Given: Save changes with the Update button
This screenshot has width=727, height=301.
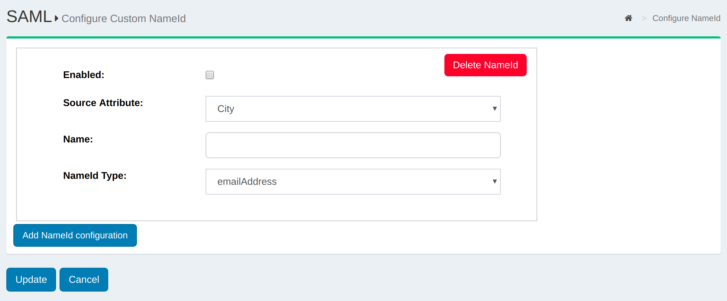Looking at the screenshot, I should (x=31, y=279).
